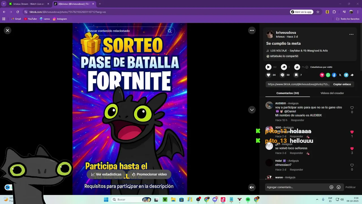Like the 'elmessiacr7' comment heart
The height and width of the screenshot is (204, 362).
click(352, 165)
